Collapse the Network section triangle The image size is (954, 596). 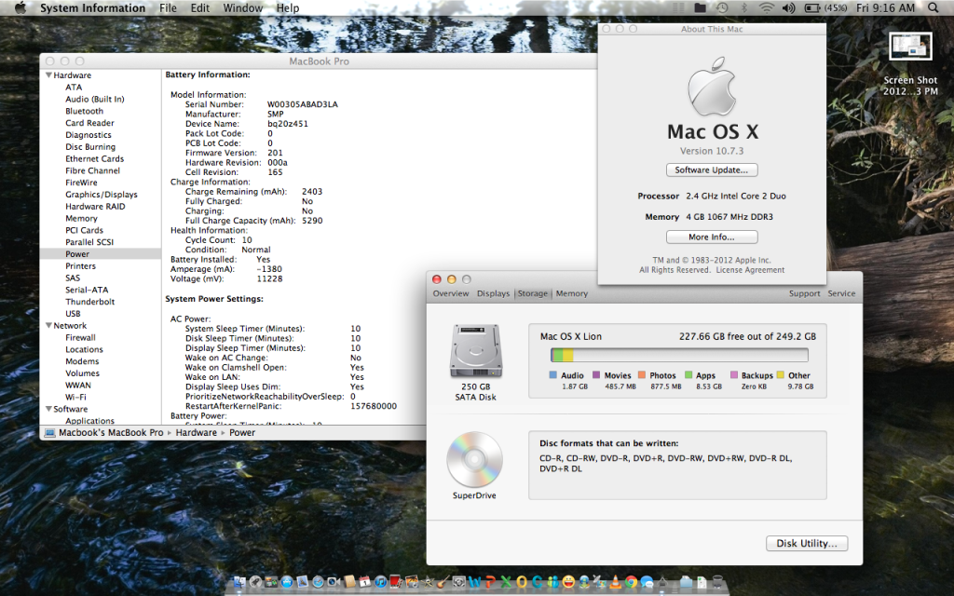48,325
